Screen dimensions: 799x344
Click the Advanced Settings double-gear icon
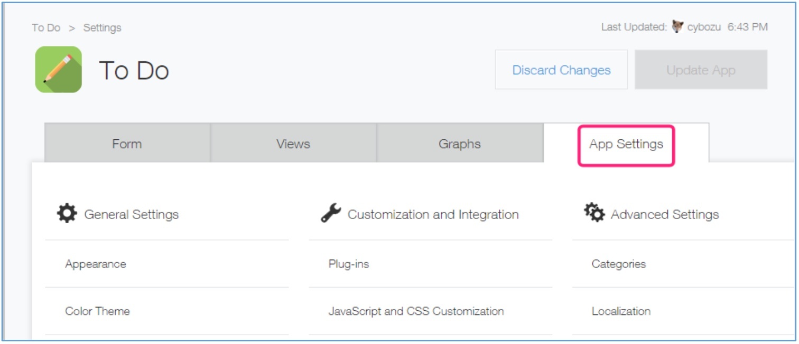point(594,213)
